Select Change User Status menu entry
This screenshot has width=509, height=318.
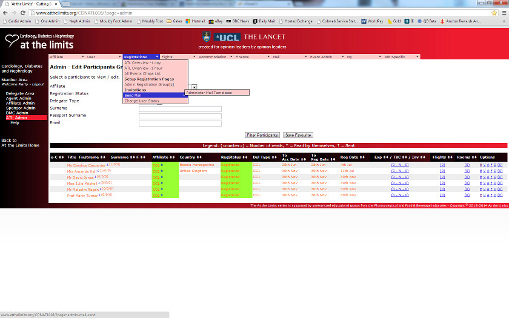coord(156,101)
